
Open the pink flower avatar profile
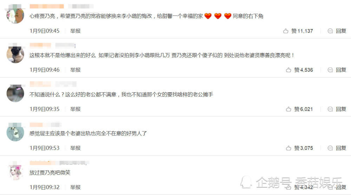pyautogui.click(x=15, y=93)
